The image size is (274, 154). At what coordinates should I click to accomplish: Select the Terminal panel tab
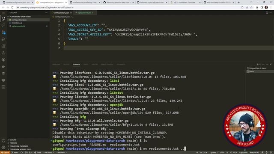click(77, 65)
